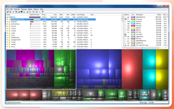The image size is (174, 109).
Task: Select the VLC media file row
Action: 145,45
